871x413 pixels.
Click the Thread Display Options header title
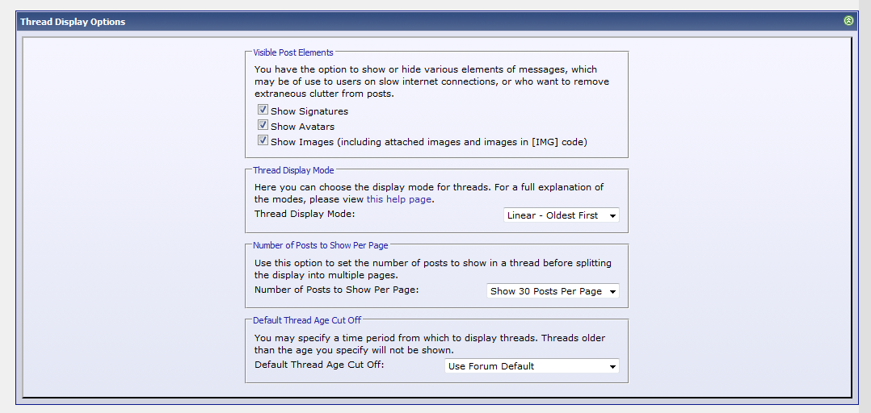73,22
